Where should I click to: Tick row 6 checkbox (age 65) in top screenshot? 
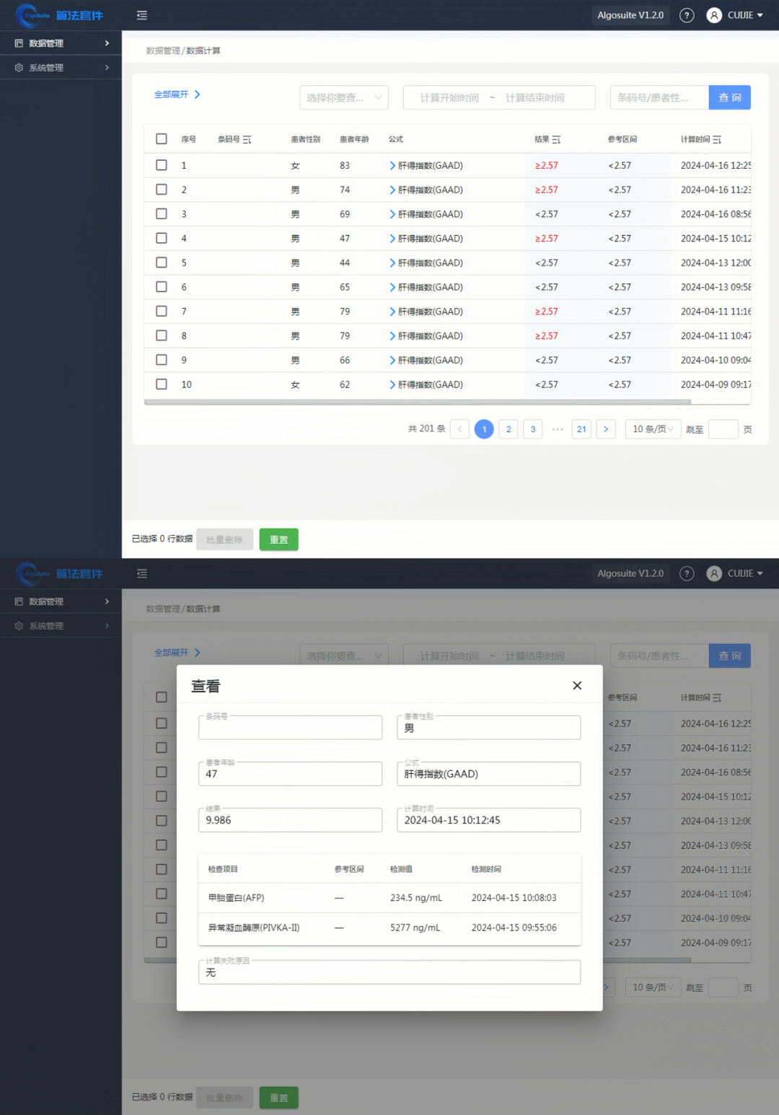[162, 286]
